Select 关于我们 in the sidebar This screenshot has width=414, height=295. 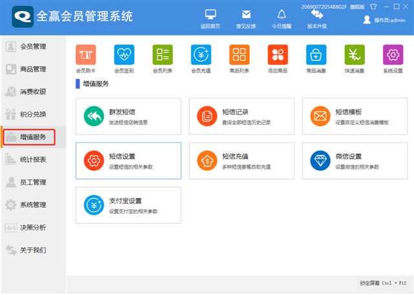(34, 250)
